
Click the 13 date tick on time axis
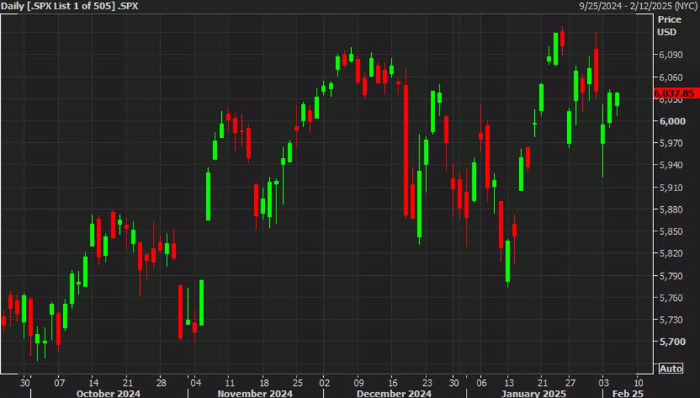508,381
